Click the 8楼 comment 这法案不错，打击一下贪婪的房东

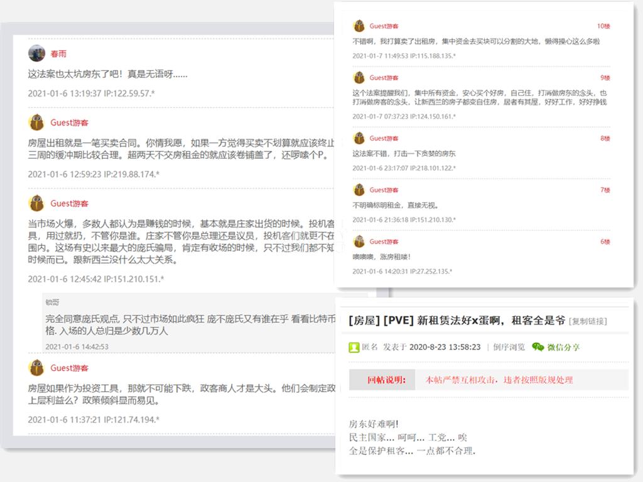(x=404, y=154)
